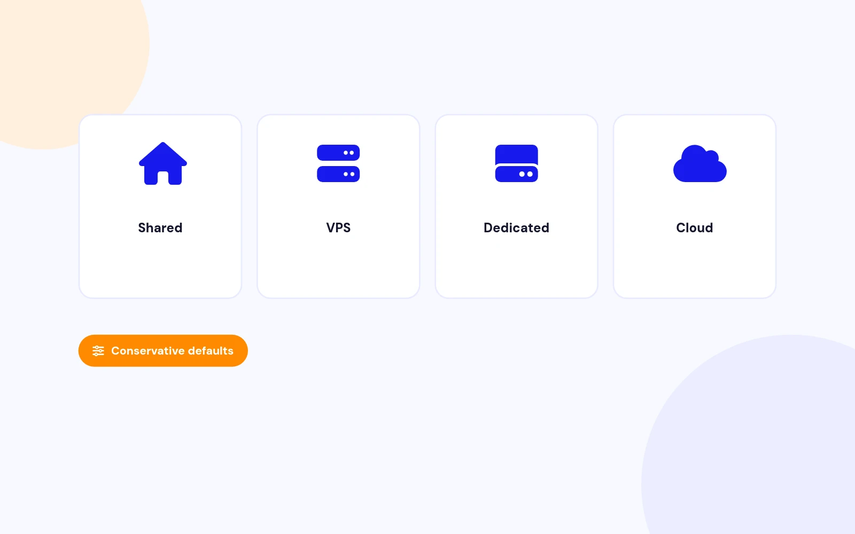Select the Dedicated label text

516,228
